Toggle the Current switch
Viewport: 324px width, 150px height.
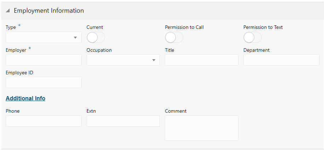click(x=96, y=37)
